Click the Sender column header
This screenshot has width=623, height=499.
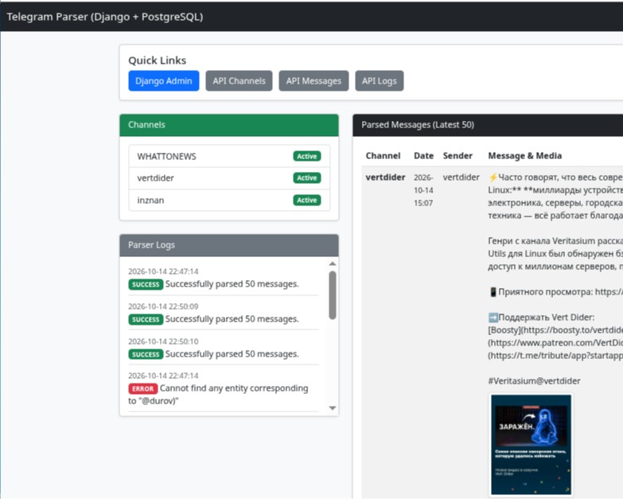pos(458,156)
